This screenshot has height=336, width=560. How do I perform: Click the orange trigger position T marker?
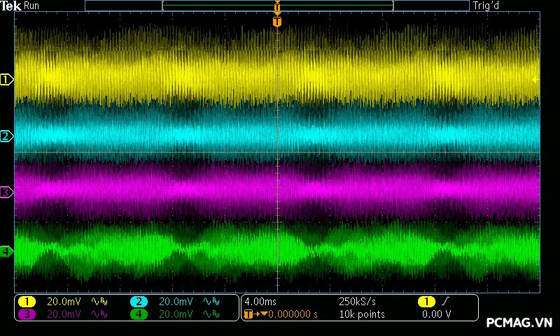[x=277, y=22]
